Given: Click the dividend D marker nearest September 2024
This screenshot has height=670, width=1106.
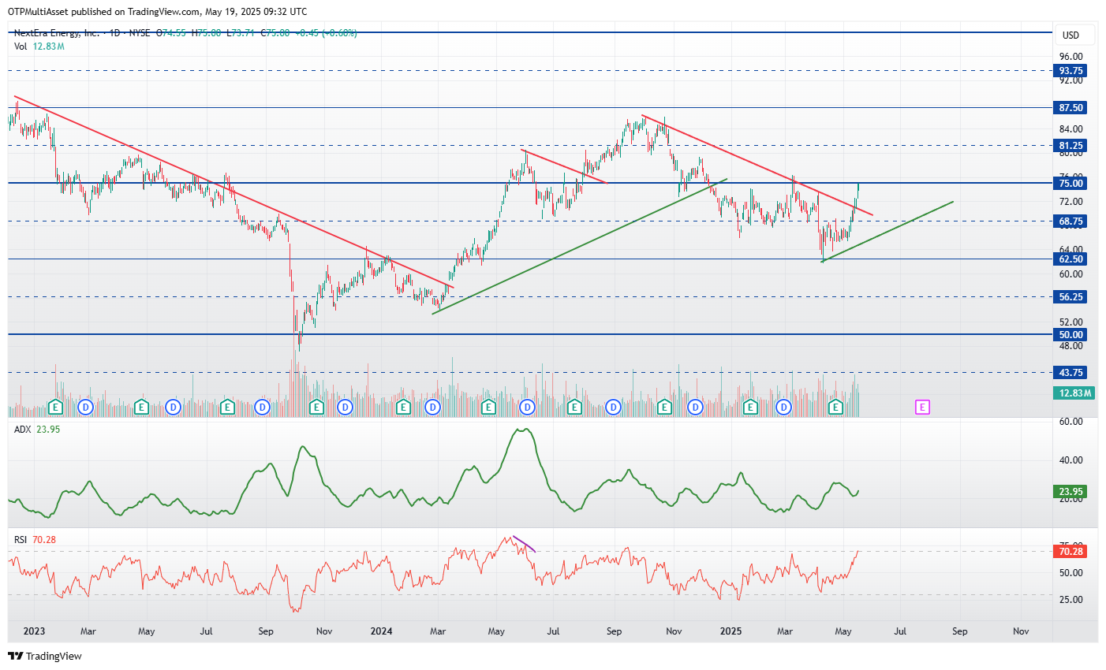Looking at the screenshot, I should [x=613, y=407].
